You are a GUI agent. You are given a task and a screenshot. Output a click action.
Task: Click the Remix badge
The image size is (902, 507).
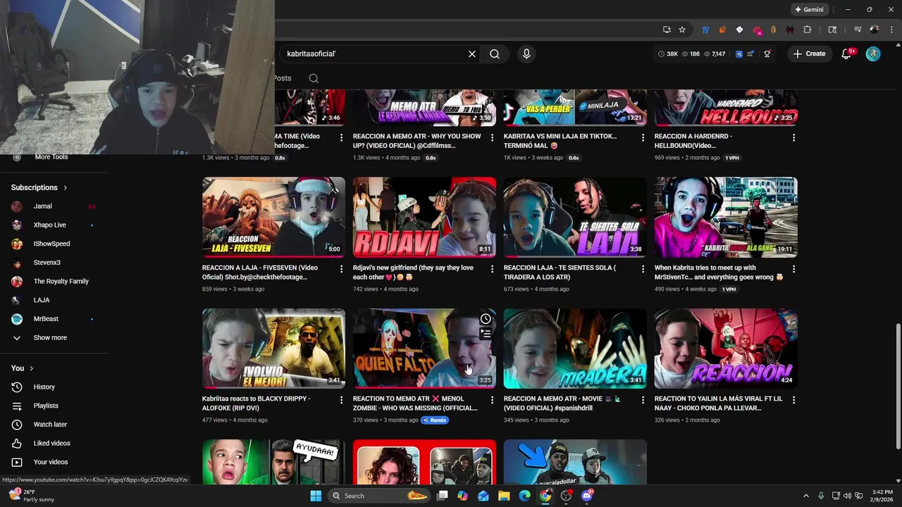coord(435,420)
